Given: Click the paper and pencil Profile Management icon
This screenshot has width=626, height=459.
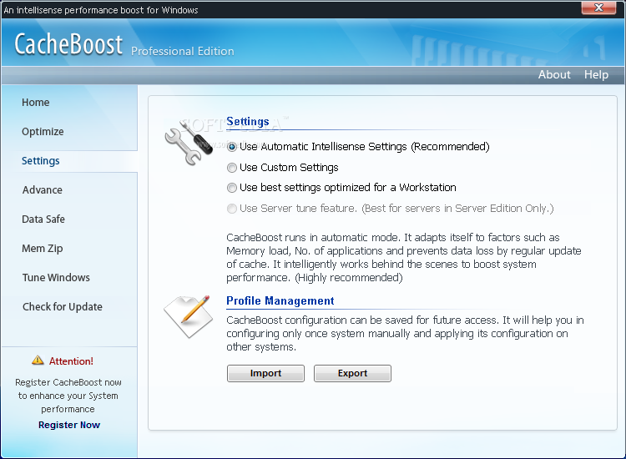Looking at the screenshot, I should [x=188, y=316].
